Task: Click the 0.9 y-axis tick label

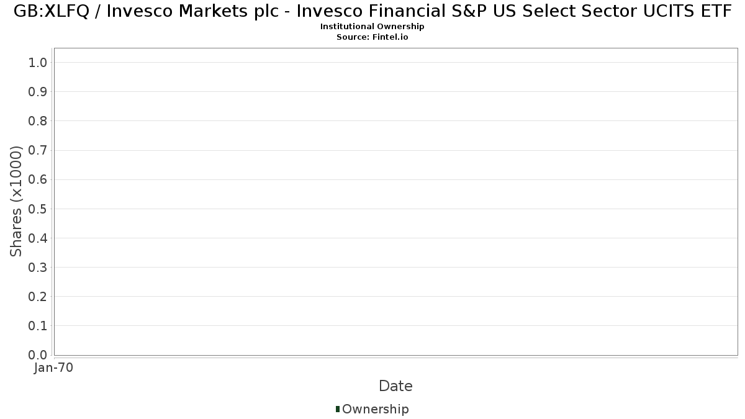Action: click(x=38, y=92)
